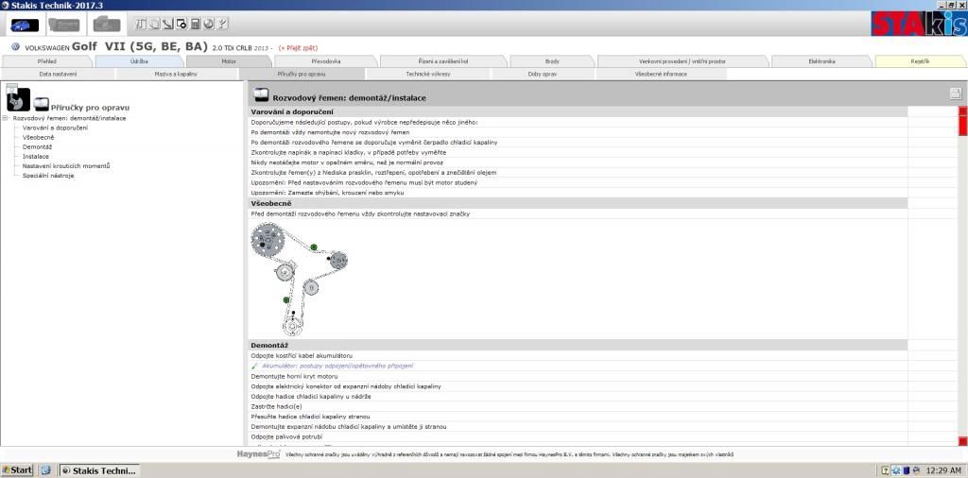Click the Volkswagen logo icon

(16, 46)
